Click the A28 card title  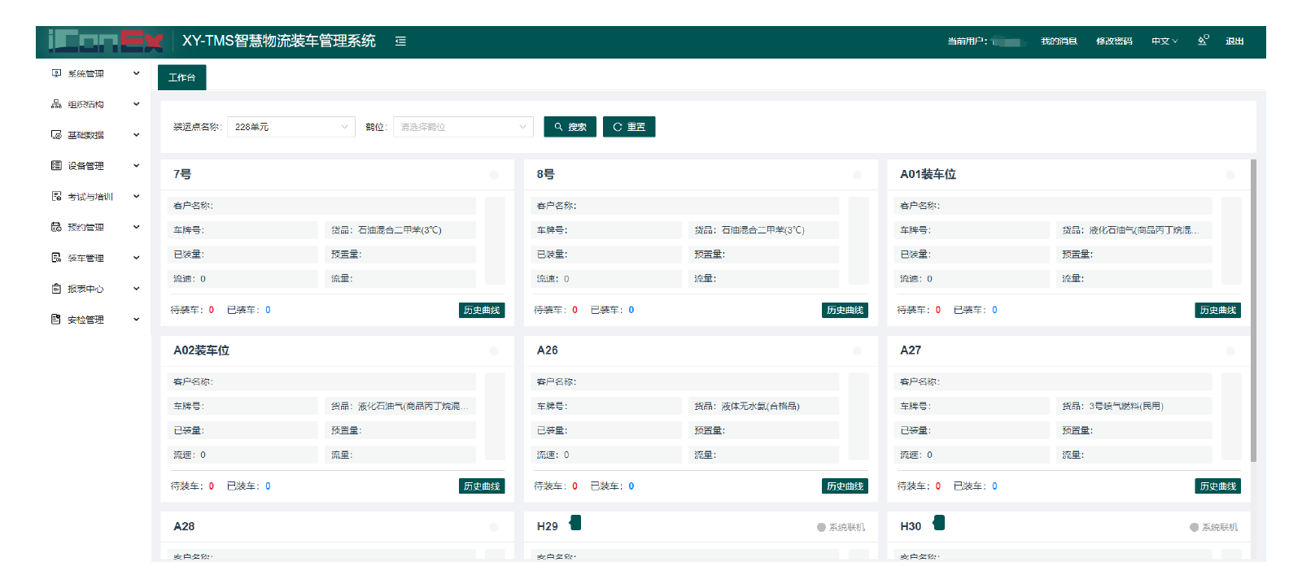click(184, 526)
